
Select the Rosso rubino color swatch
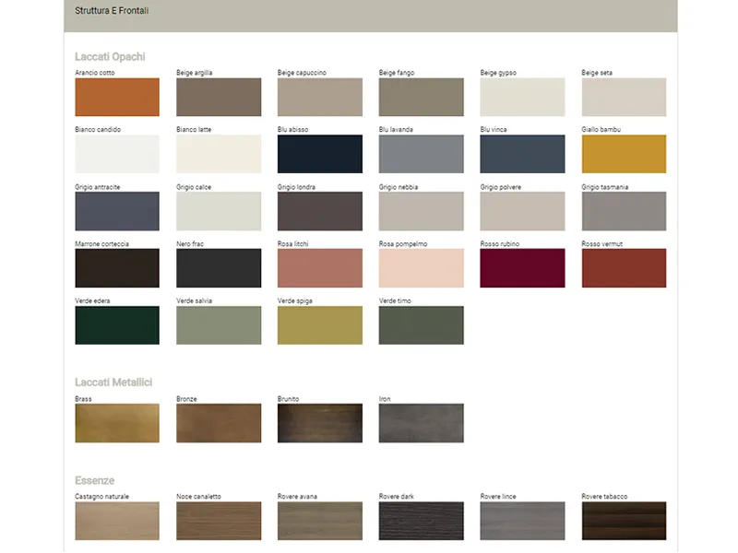522,268
